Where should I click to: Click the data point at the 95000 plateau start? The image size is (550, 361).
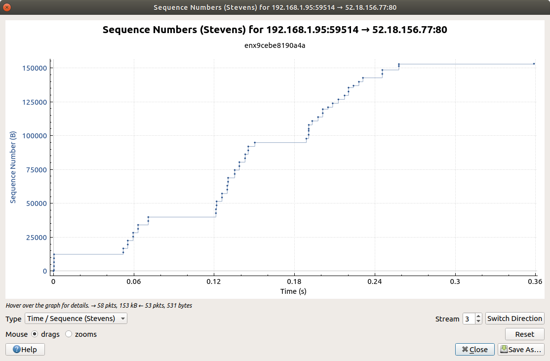tap(255, 143)
